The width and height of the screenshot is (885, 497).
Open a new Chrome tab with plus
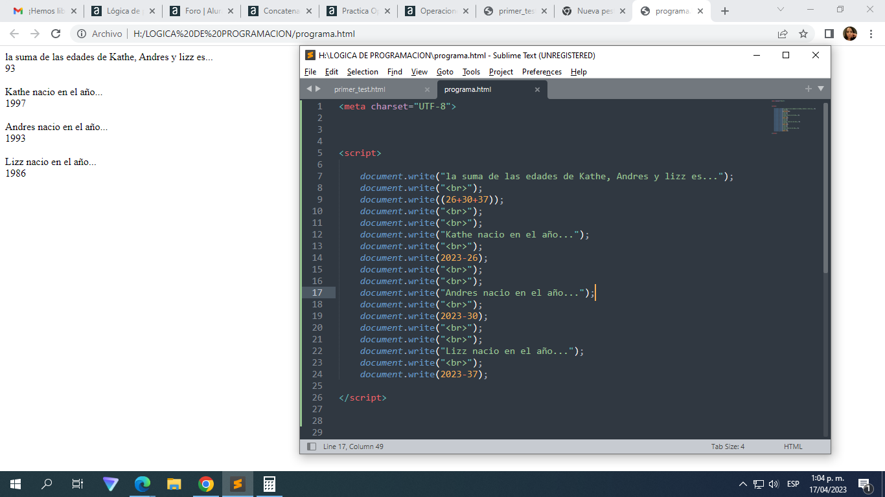[x=725, y=11]
